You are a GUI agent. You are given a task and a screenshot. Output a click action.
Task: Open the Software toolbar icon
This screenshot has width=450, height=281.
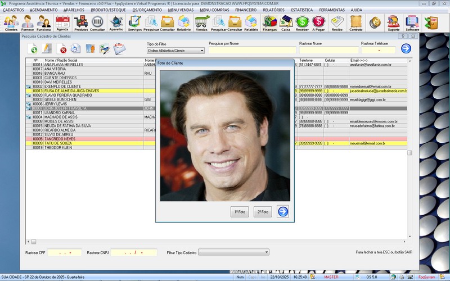click(412, 22)
